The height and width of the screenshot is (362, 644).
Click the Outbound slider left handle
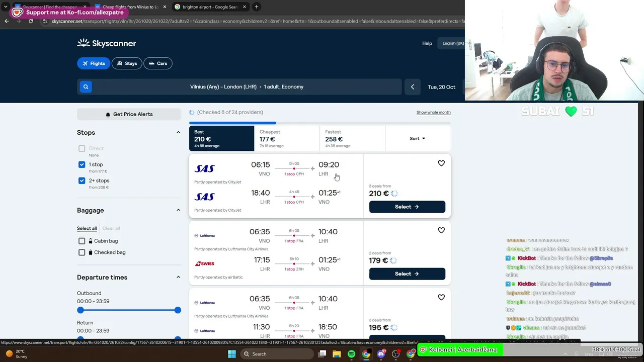pos(80,310)
